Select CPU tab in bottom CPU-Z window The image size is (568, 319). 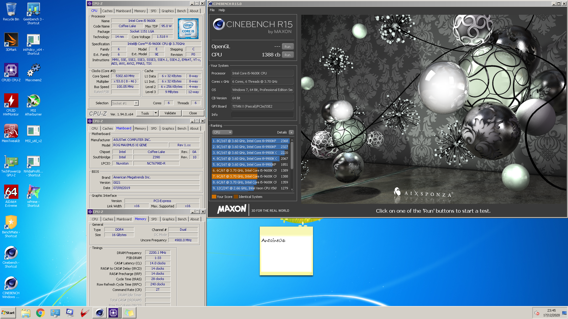click(95, 219)
